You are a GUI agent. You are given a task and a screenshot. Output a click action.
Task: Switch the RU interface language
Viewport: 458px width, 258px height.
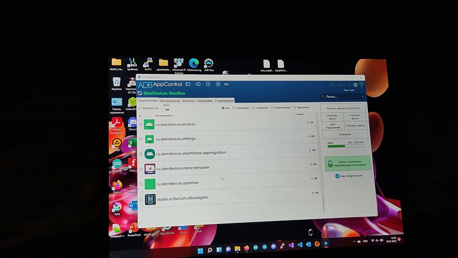(226, 84)
